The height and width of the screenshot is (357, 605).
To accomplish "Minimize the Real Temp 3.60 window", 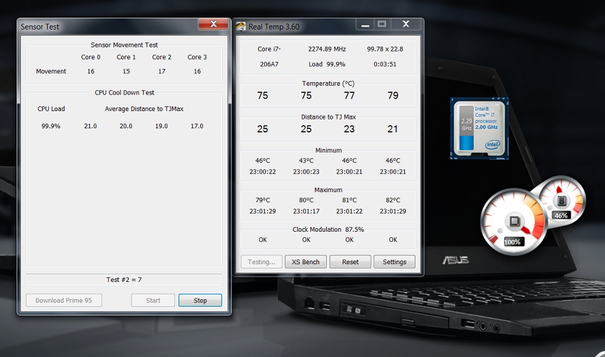I will pos(365,24).
